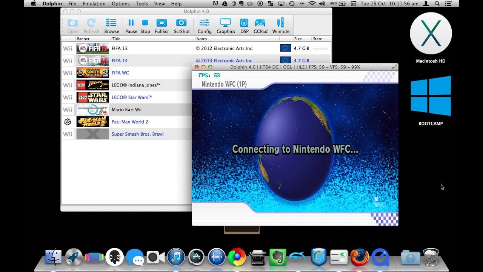Select the Pac-Man World 2 game row

pos(126,122)
